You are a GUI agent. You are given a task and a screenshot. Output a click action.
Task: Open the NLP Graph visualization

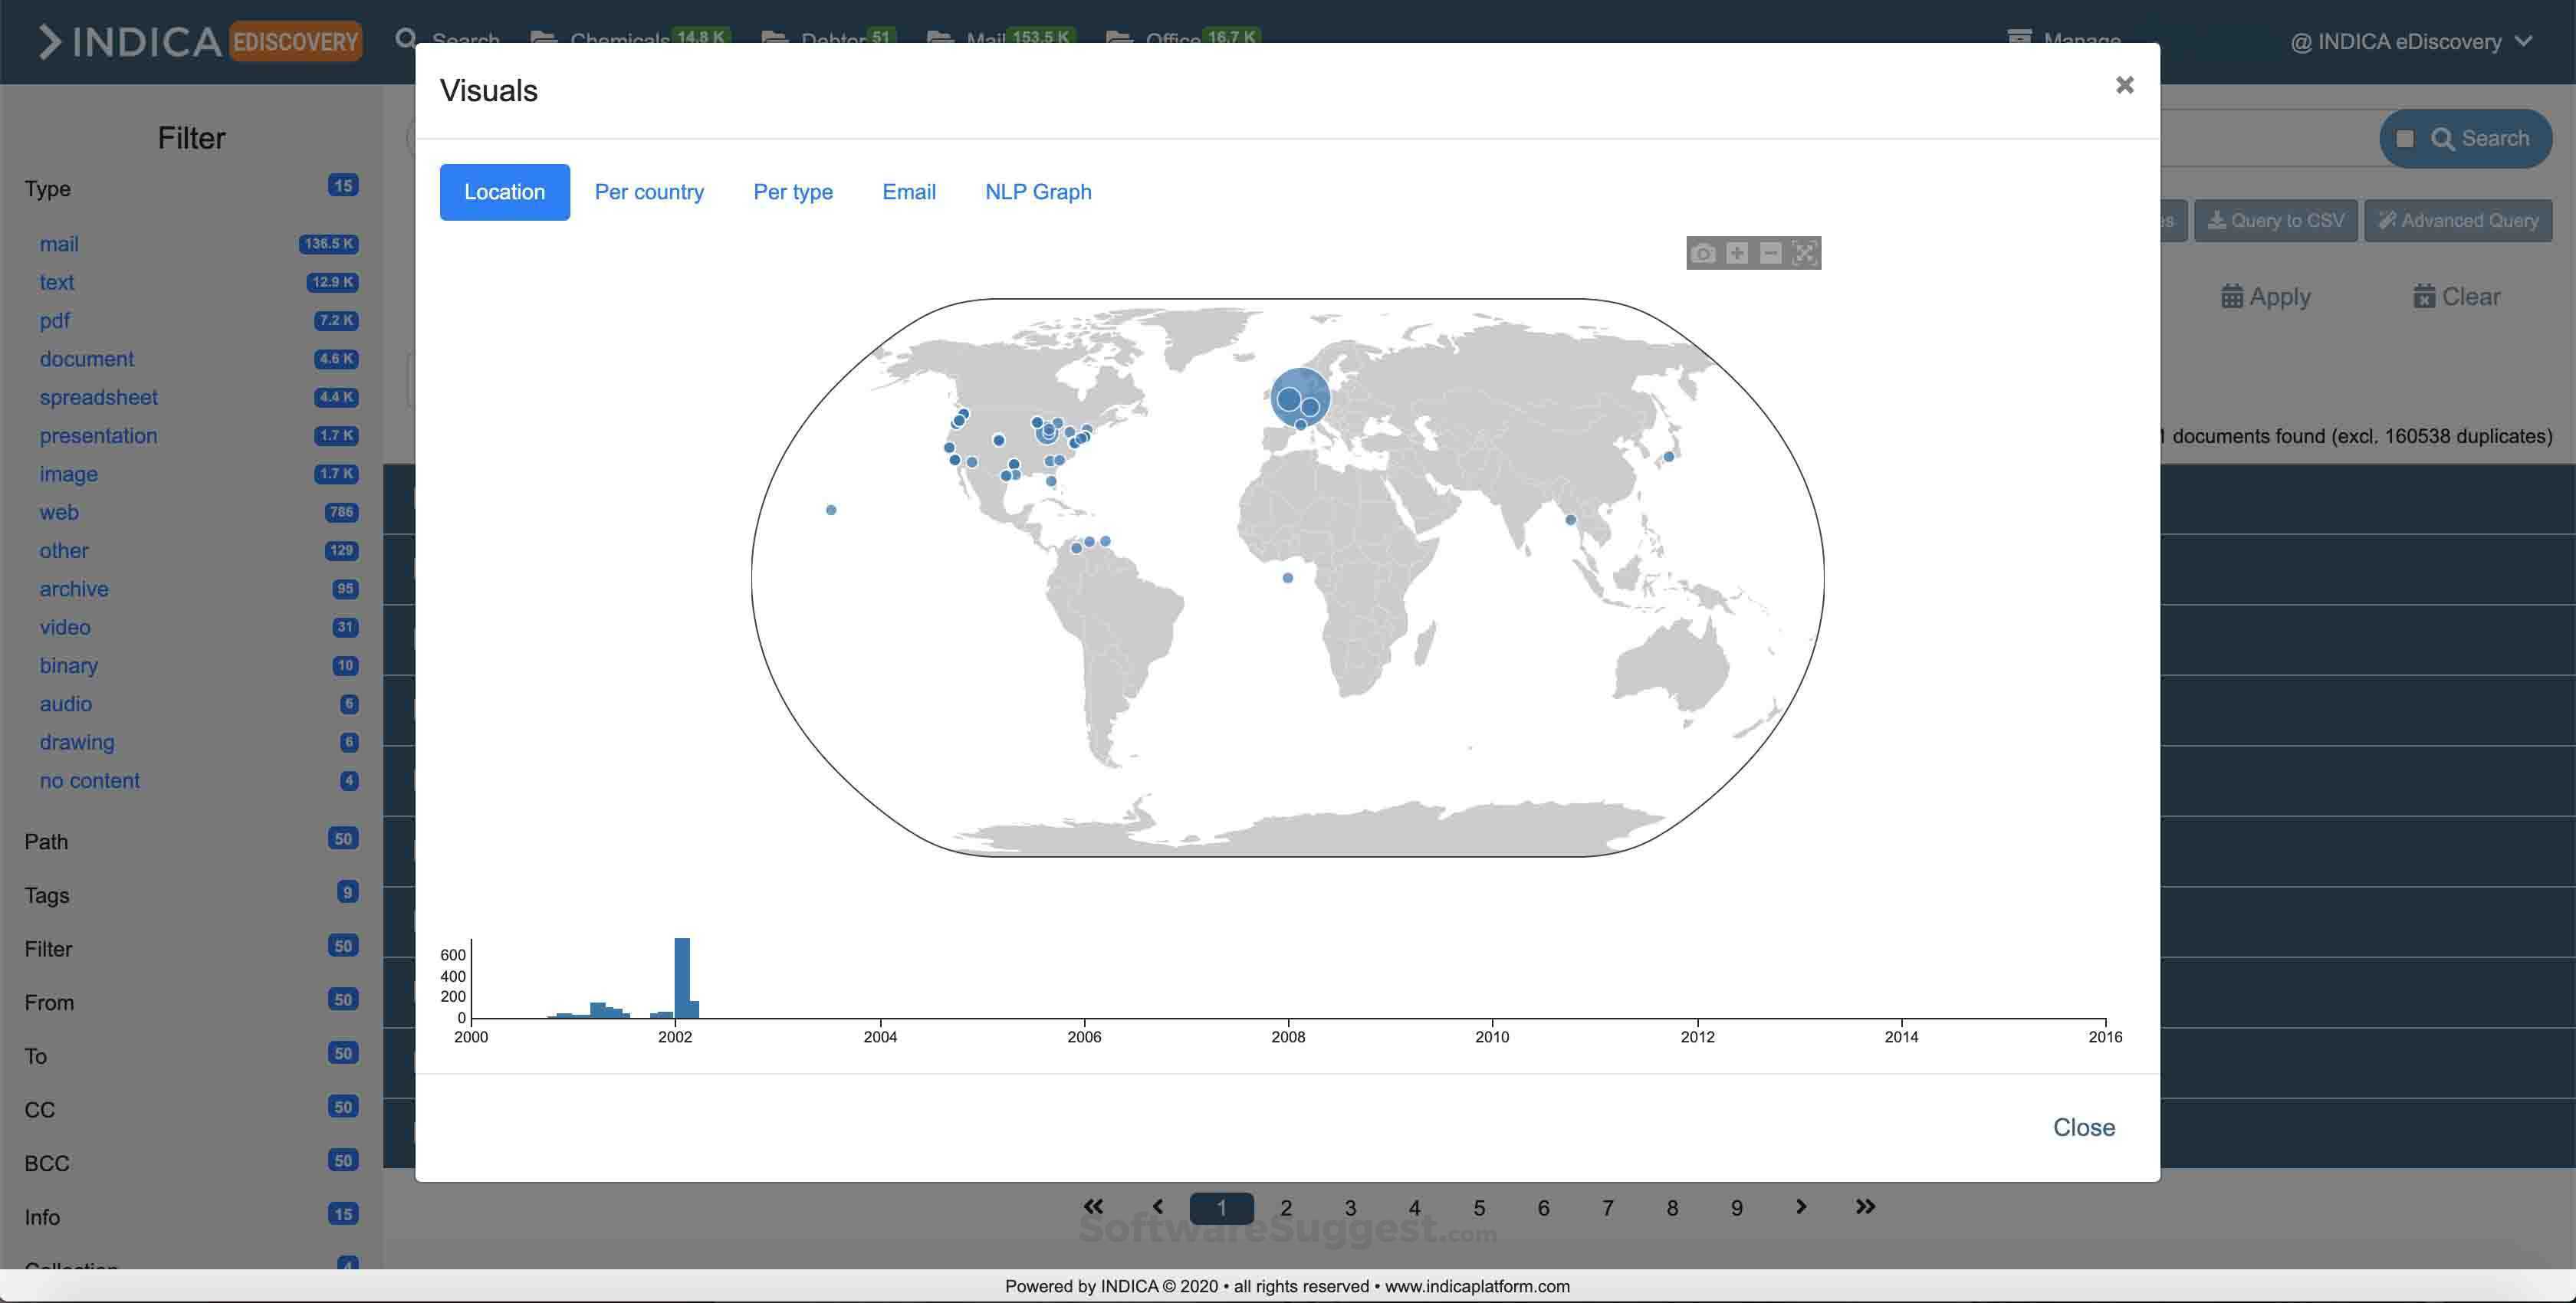coord(1038,191)
